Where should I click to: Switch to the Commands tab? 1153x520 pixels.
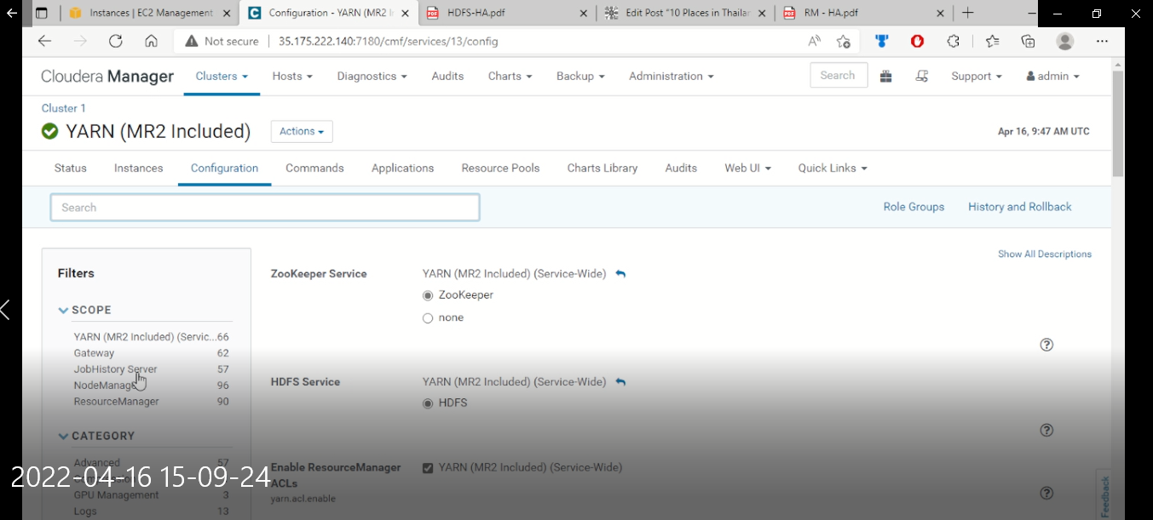coord(314,168)
